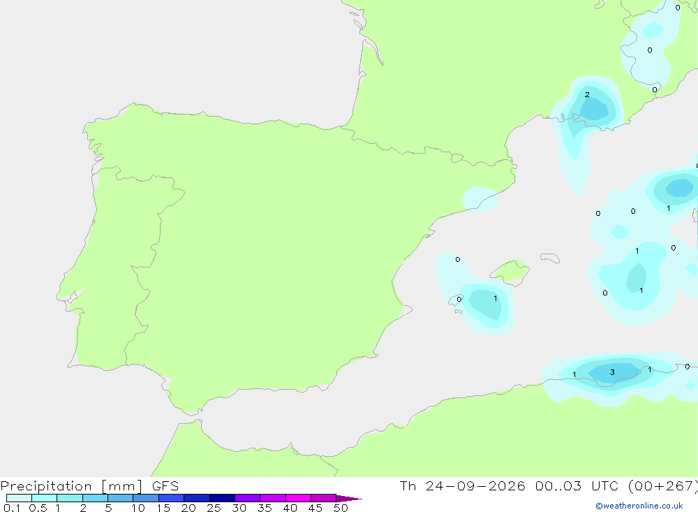Click the green Mallorca island shape
Image resolution: width=698 pixels, height=512 pixels.
[x=511, y=270]
